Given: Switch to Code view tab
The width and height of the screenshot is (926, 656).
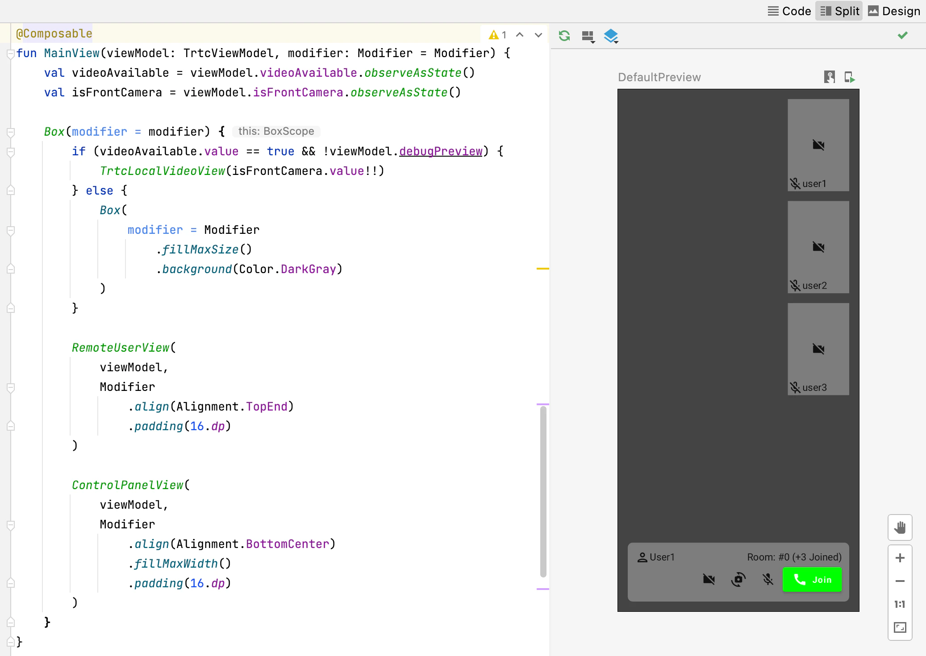Looking at the screenshot, I should (789, 11).
